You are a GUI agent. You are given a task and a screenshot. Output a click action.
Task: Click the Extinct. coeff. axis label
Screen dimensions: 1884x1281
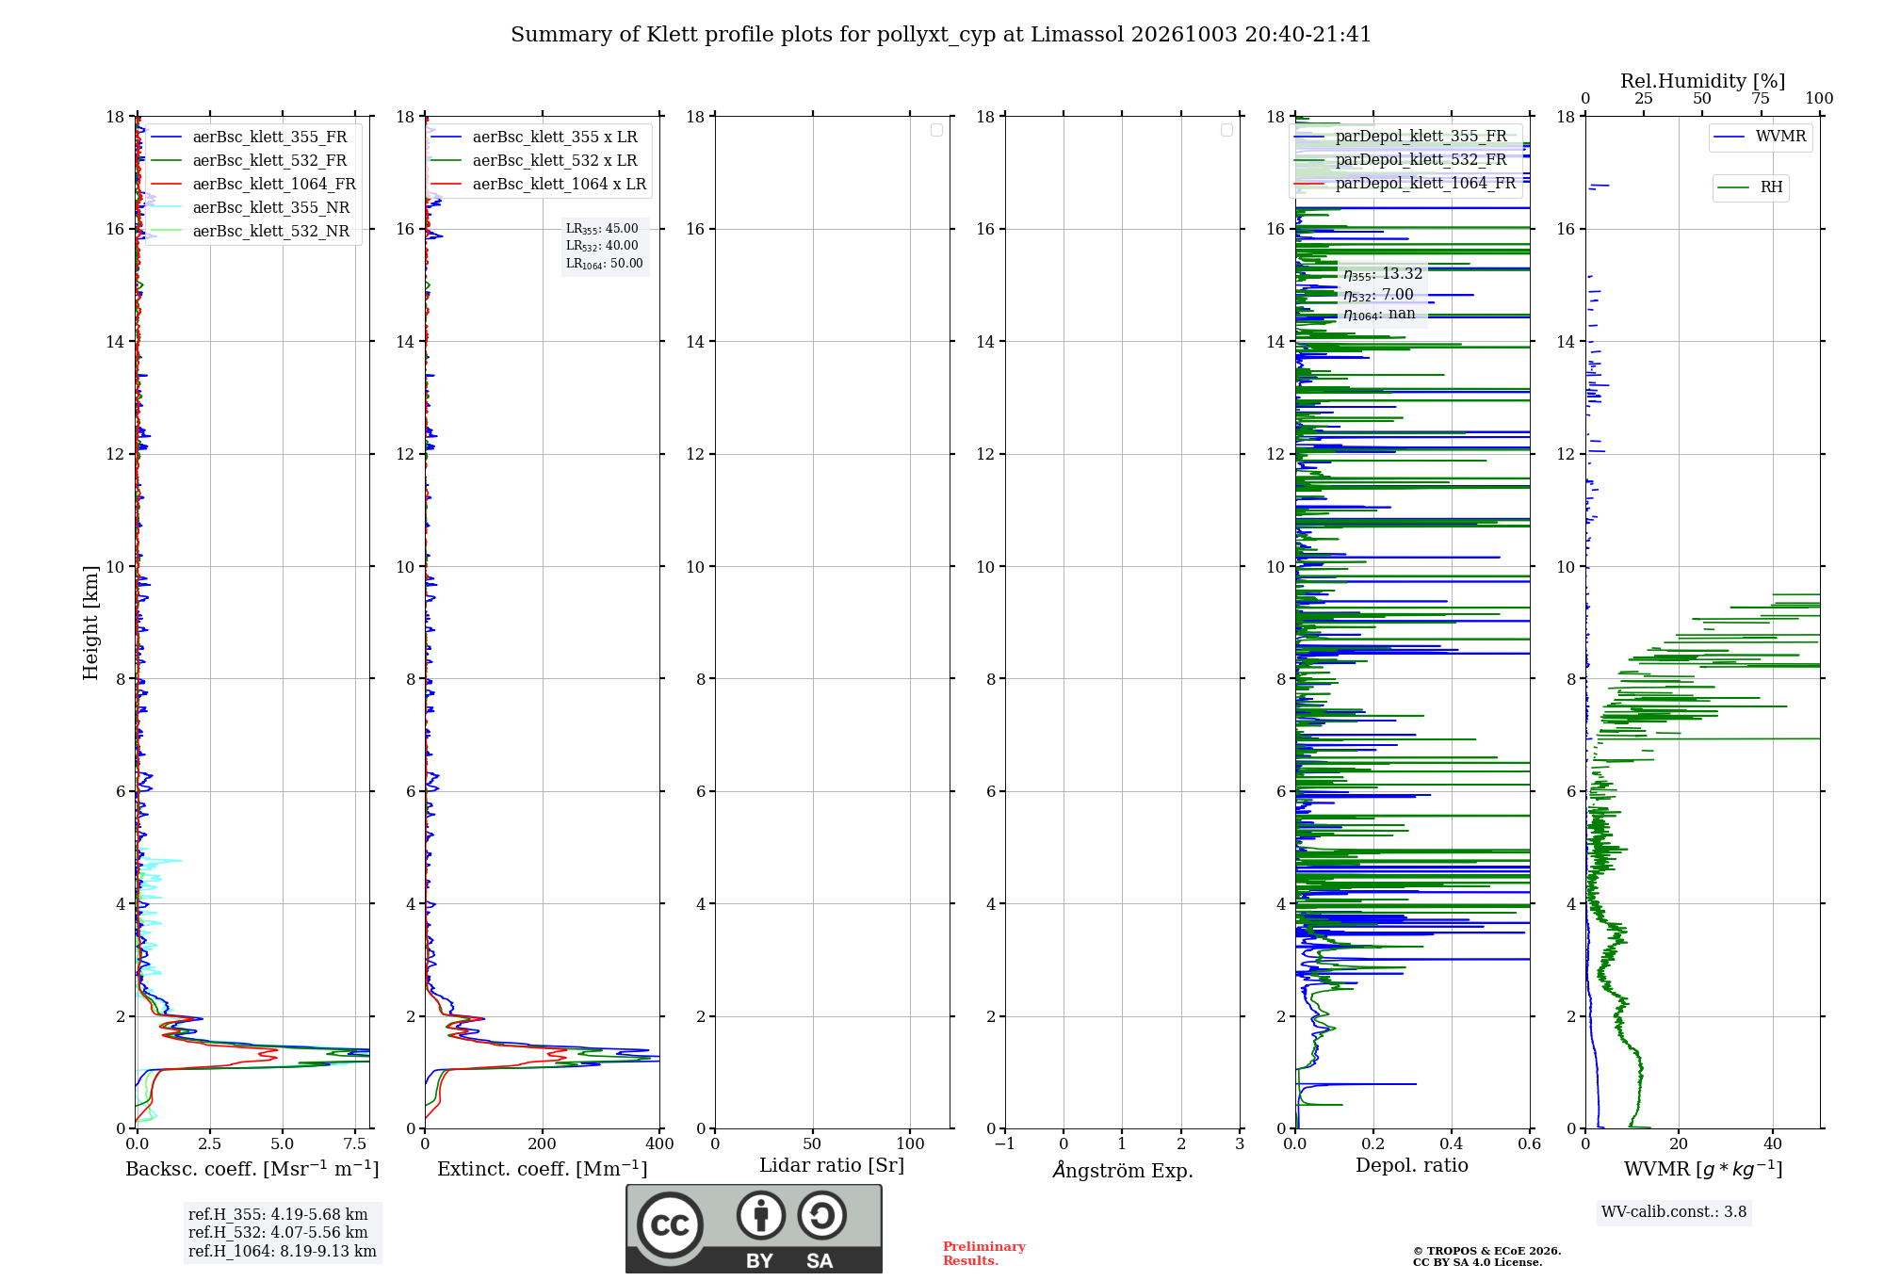pos(543,1168)
